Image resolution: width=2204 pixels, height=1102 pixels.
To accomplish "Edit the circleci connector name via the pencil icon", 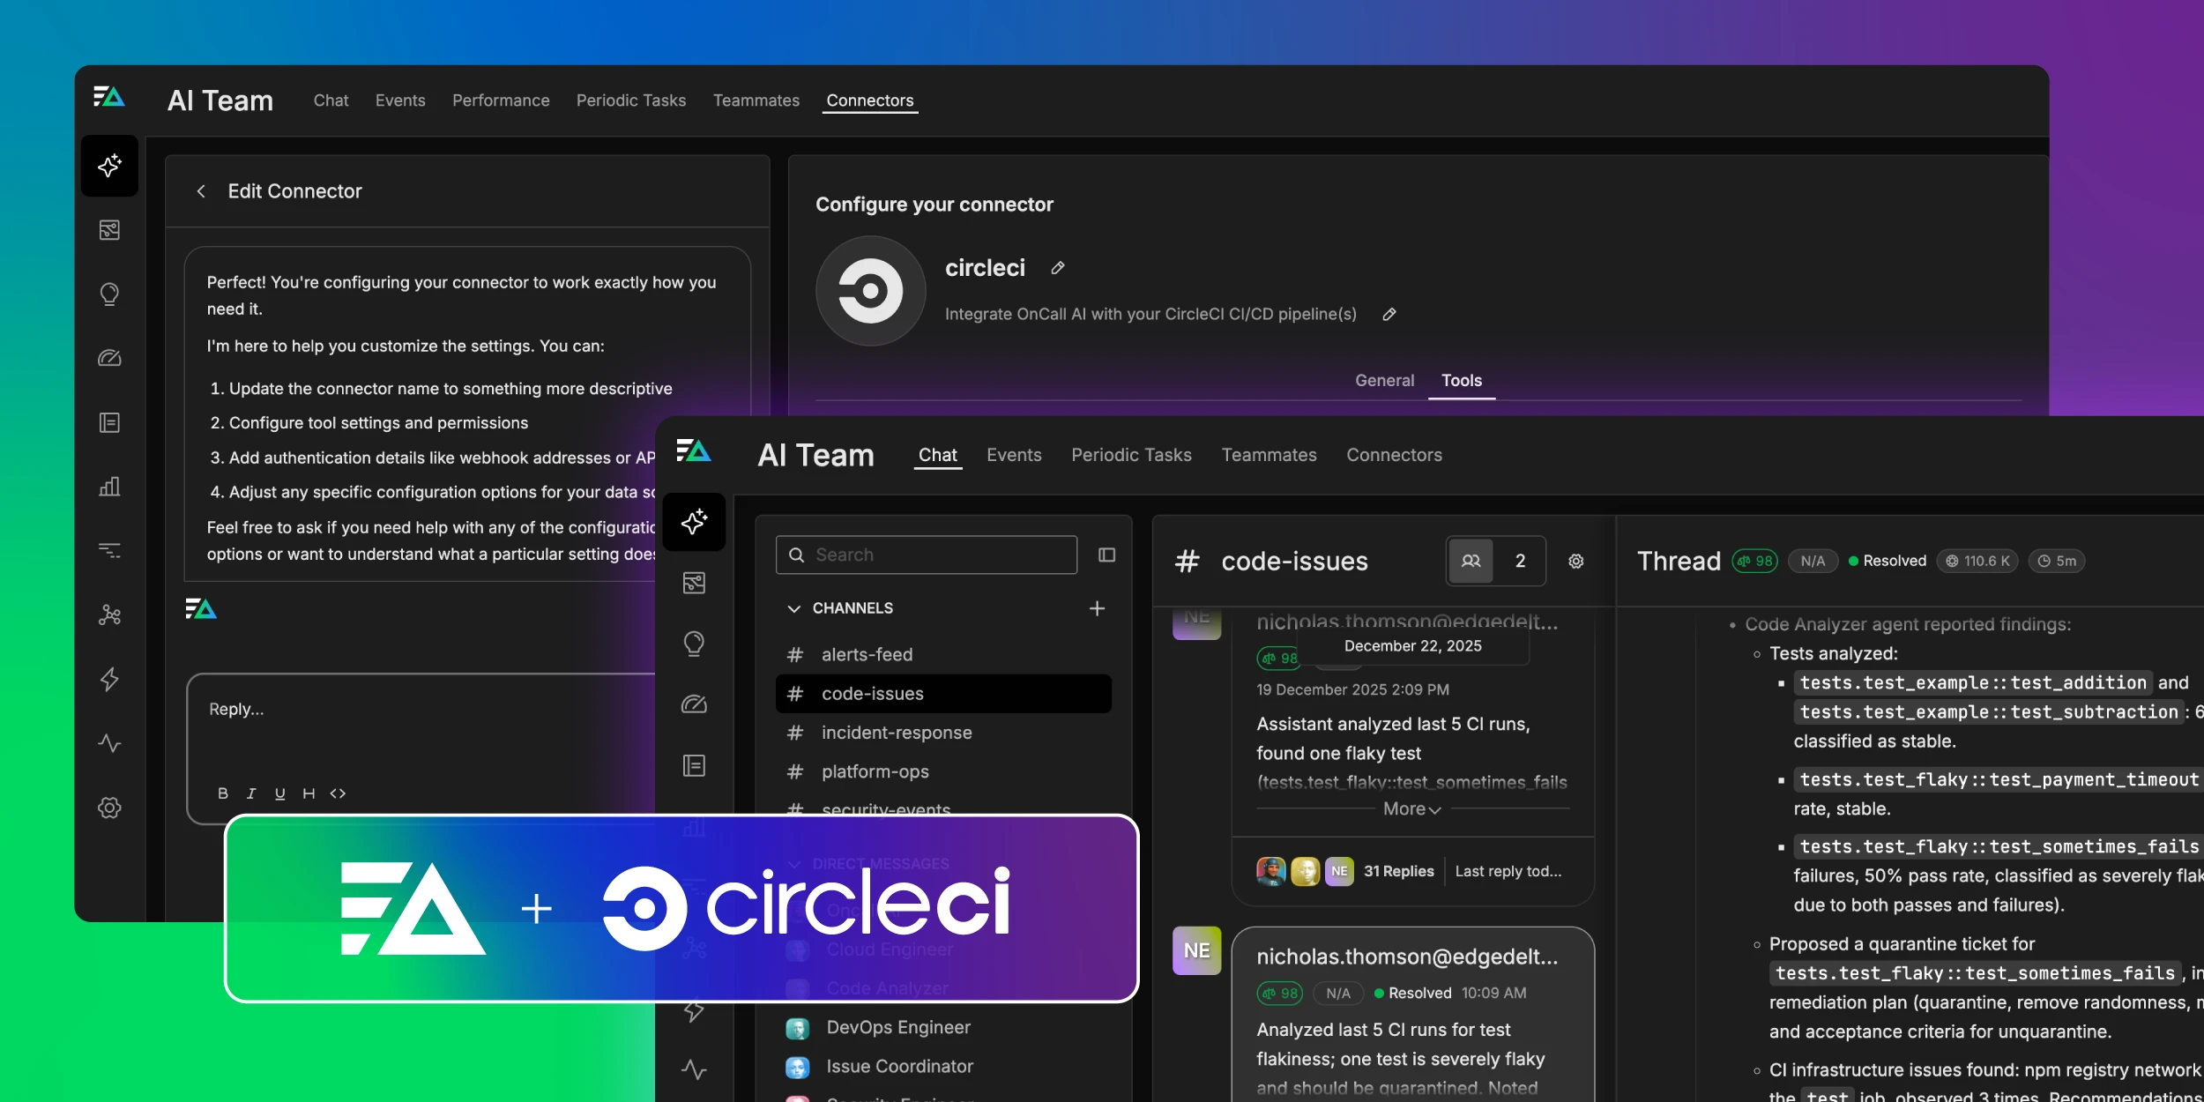I will tap(1056, 267).
